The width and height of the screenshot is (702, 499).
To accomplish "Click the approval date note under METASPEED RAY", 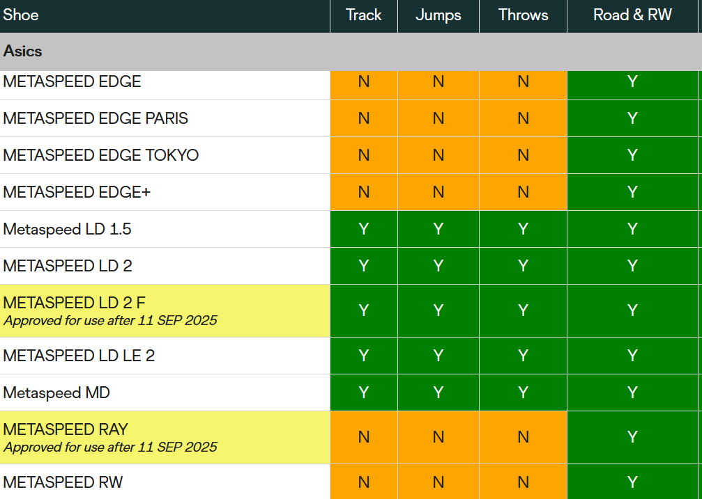I will coord(110,447).
